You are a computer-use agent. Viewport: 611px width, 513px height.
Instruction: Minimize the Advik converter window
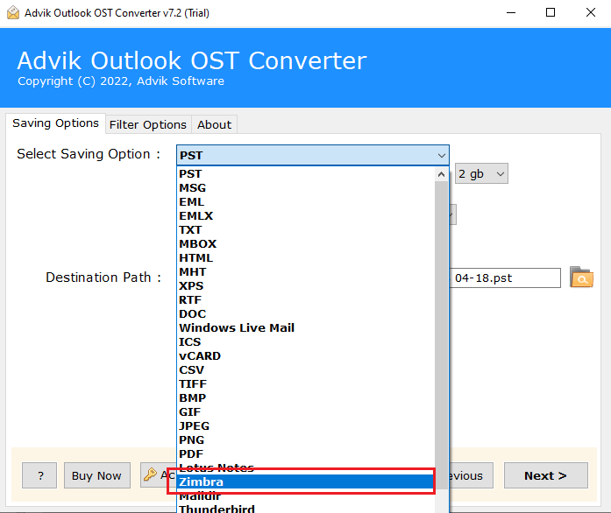[x=511, y=13]
